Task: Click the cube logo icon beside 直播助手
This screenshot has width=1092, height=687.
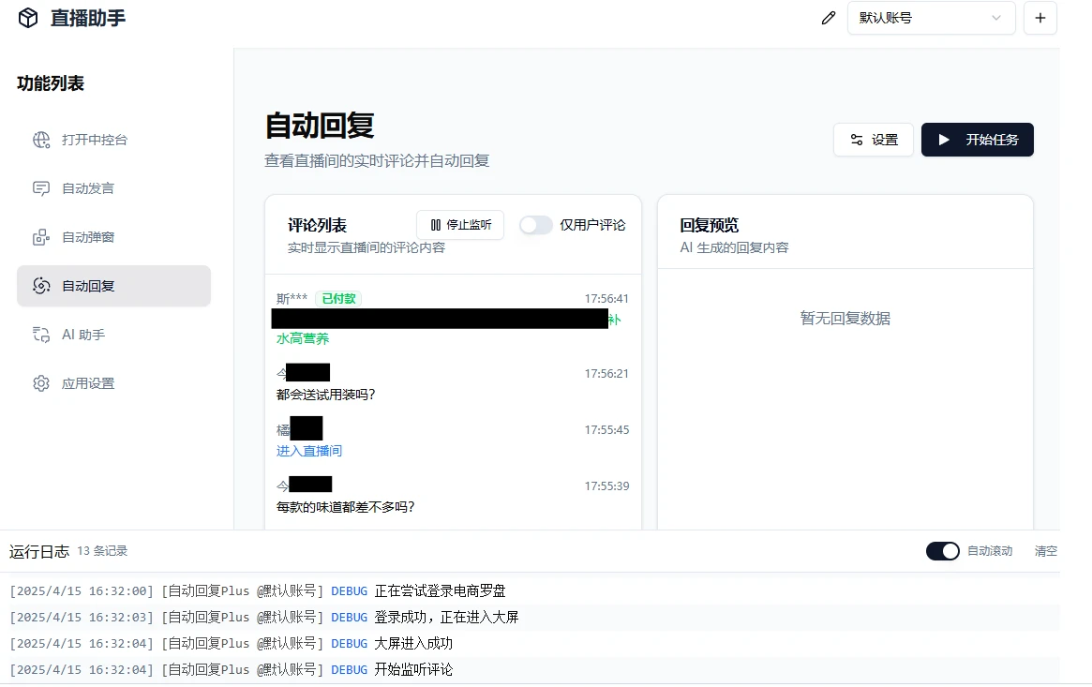Action: point(28,18)
